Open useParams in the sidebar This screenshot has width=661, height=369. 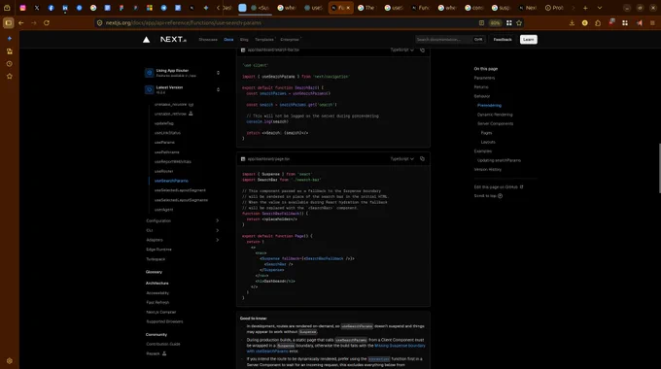pyautogui.click(x=164, y=143)
